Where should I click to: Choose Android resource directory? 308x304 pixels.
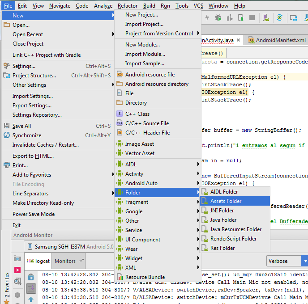158,84
